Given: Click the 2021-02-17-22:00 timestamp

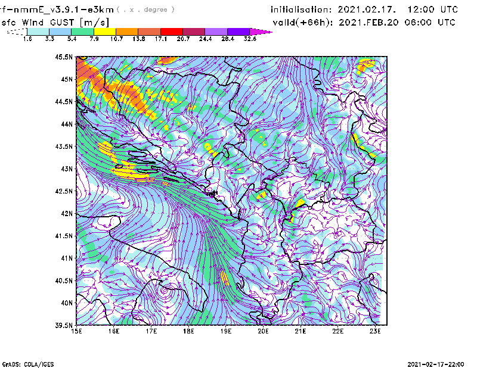Looking at the screenshot, I should [x=436, y=364].
